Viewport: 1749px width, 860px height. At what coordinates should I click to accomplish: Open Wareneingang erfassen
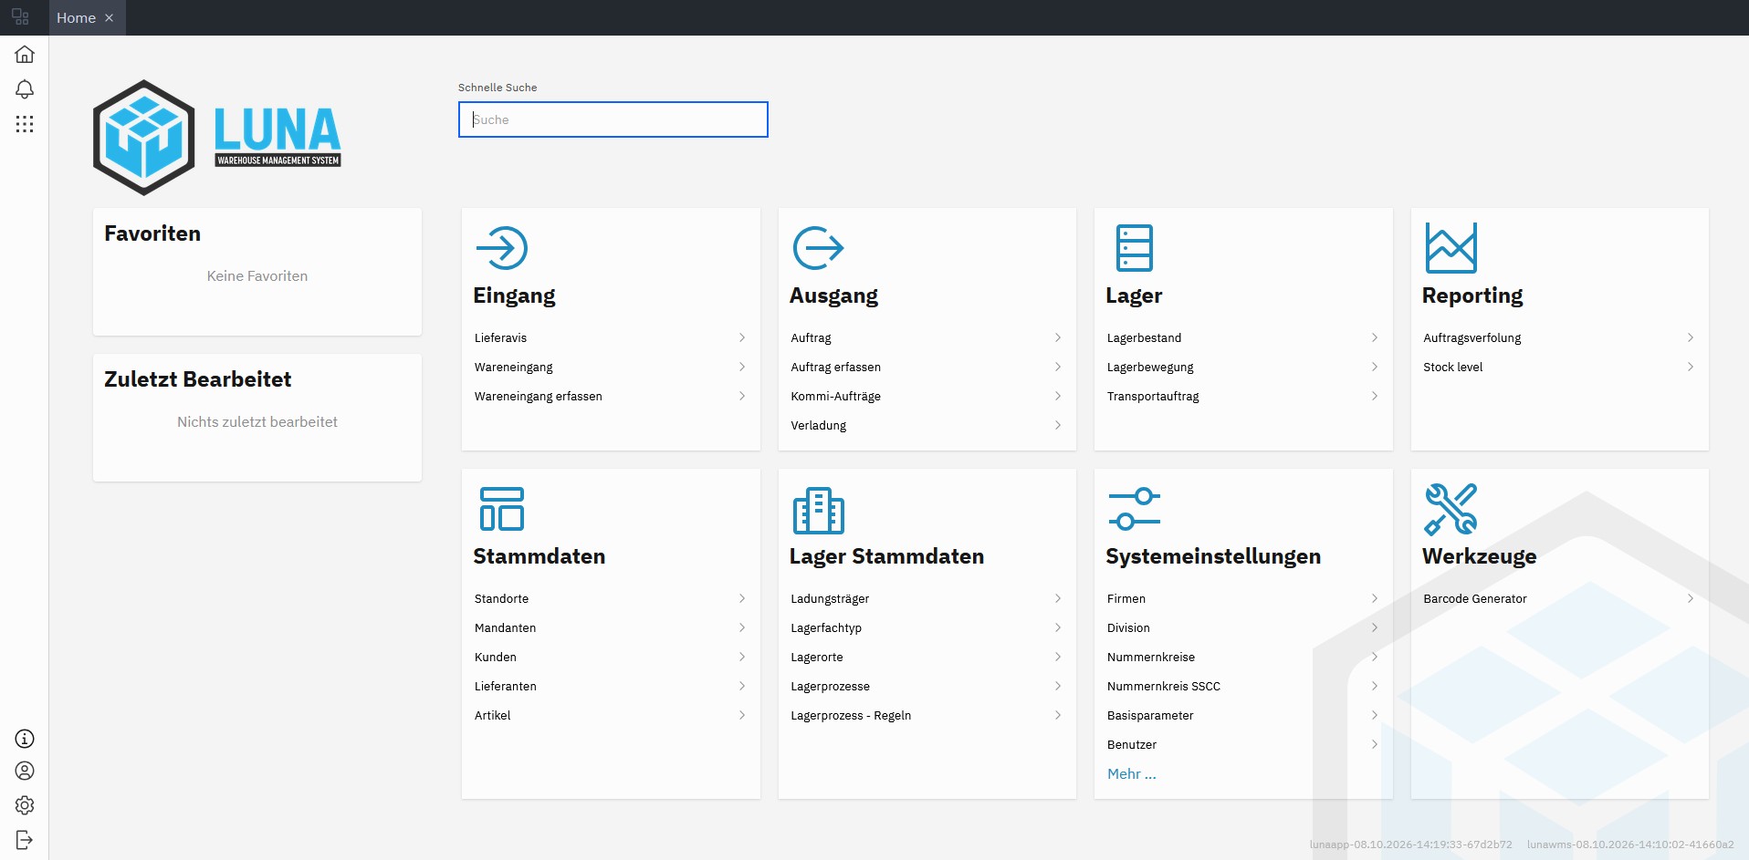[x=610, y=396]
